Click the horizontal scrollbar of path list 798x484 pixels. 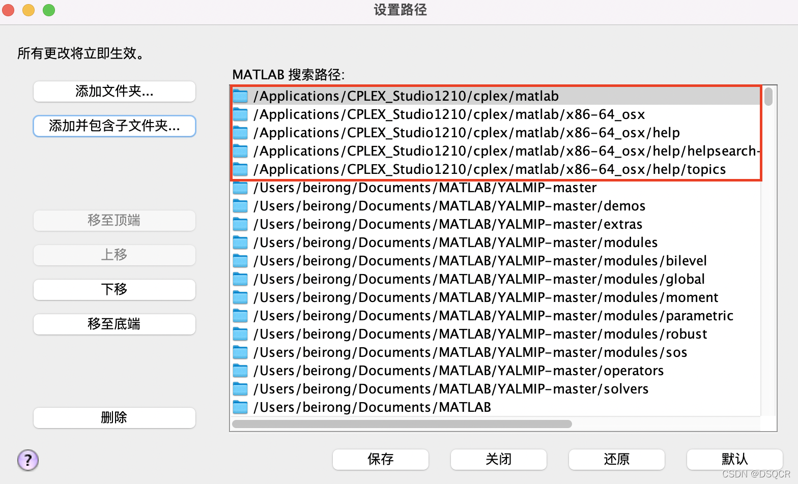402,424
